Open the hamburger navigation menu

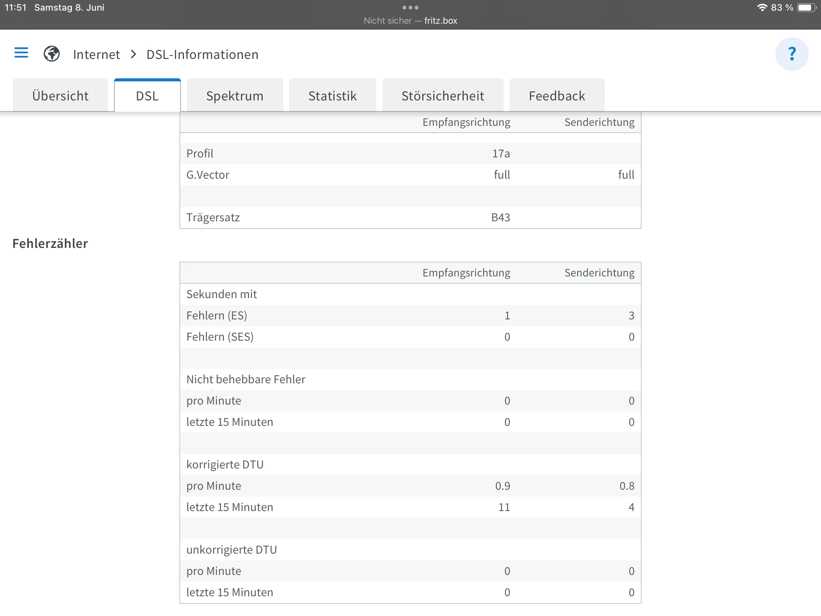tap(21, 53)
